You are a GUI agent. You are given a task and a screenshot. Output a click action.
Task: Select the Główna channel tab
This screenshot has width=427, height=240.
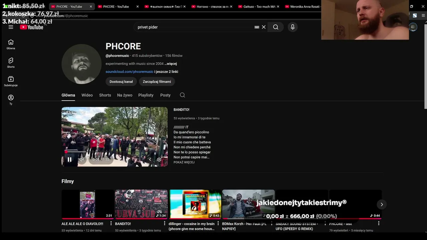pos(68,95)
